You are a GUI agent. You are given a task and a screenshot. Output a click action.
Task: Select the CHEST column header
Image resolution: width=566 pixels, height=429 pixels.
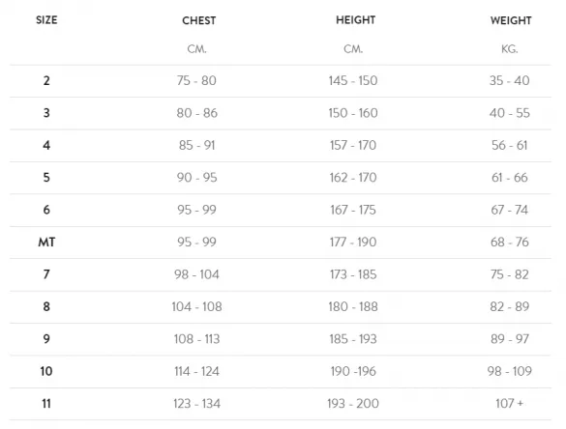tap(199, 20)
